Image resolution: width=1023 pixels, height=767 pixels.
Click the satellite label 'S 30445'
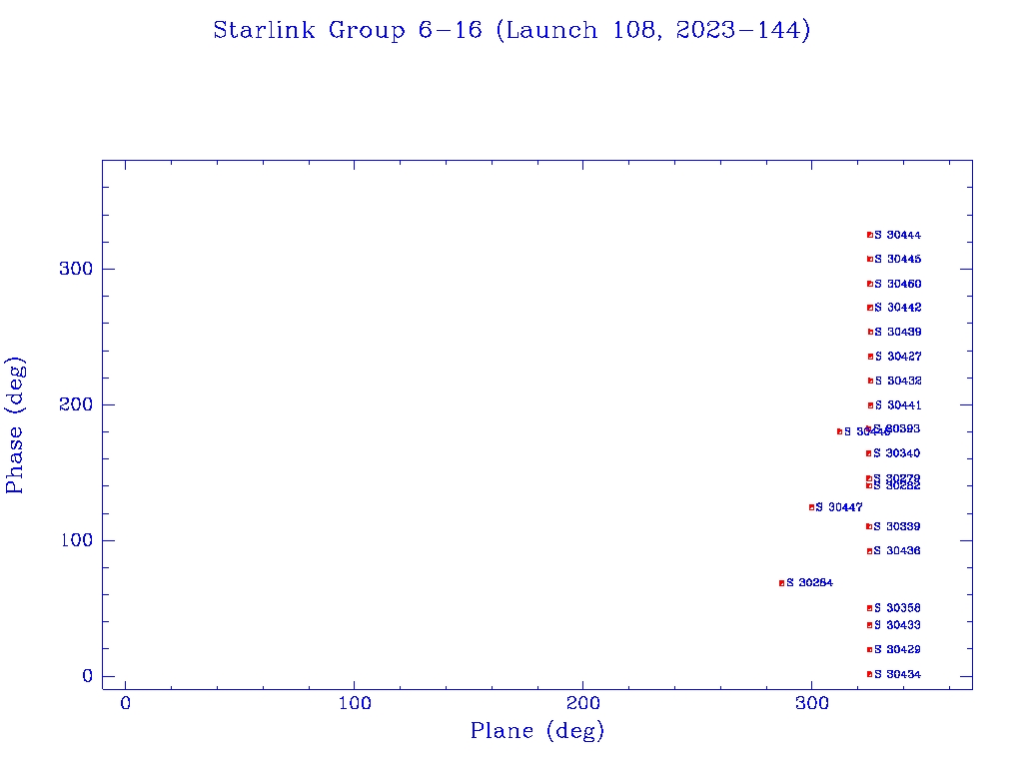point(898,259)
